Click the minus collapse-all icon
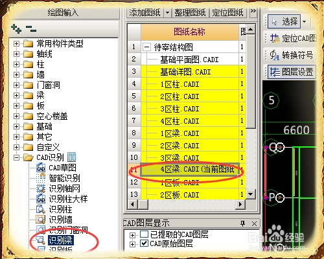This screenshot has width=324, height=259. click(31, 28)
